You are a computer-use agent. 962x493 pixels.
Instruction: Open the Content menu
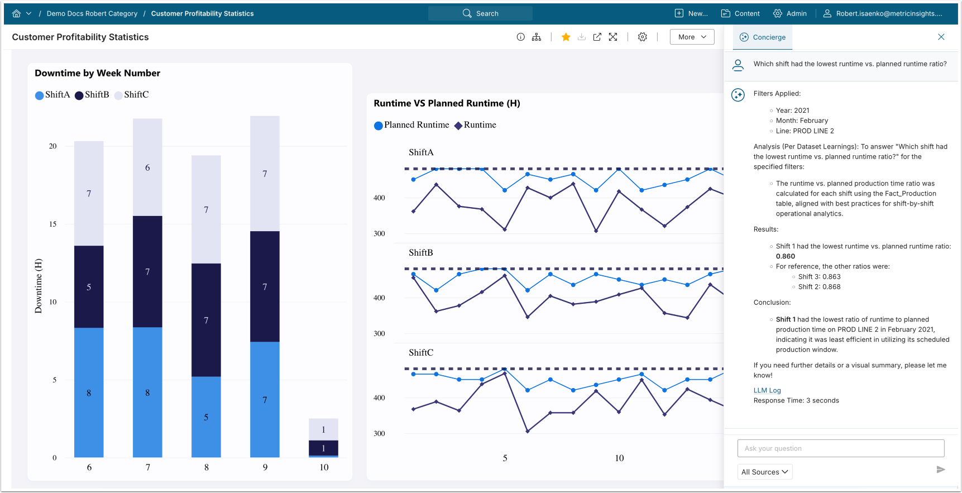pos(740,13)
